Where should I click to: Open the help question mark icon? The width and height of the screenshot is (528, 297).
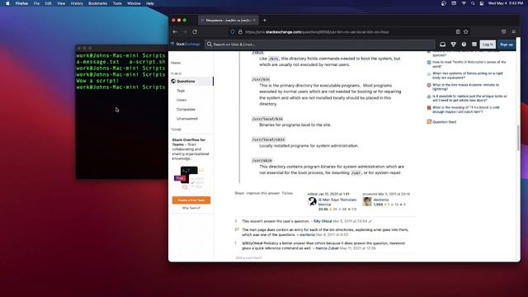tap(464, 44)
